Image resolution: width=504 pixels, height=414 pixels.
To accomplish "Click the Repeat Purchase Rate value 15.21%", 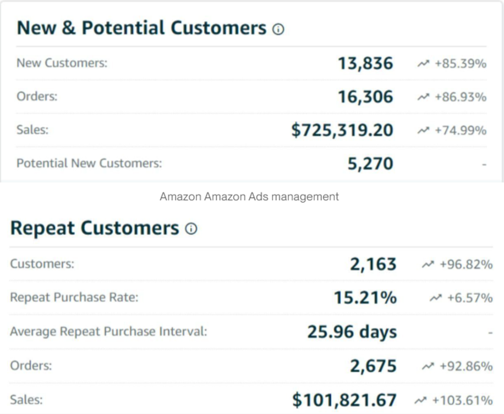I will [365, 298].
